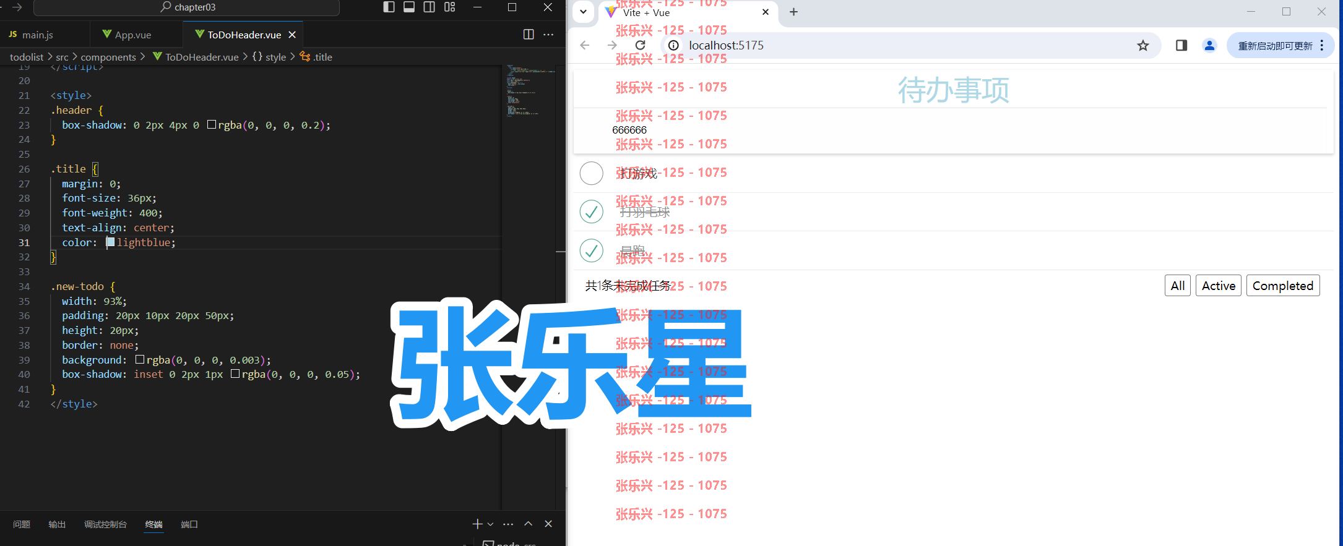Open a new Chrome tab
This screenshot has width=1343, height=546.
point(793,12)
